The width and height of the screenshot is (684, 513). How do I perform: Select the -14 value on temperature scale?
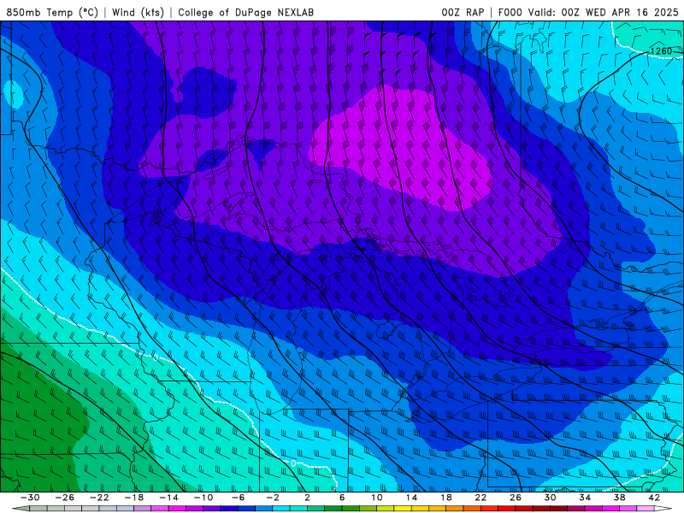(x=168, y=498)
